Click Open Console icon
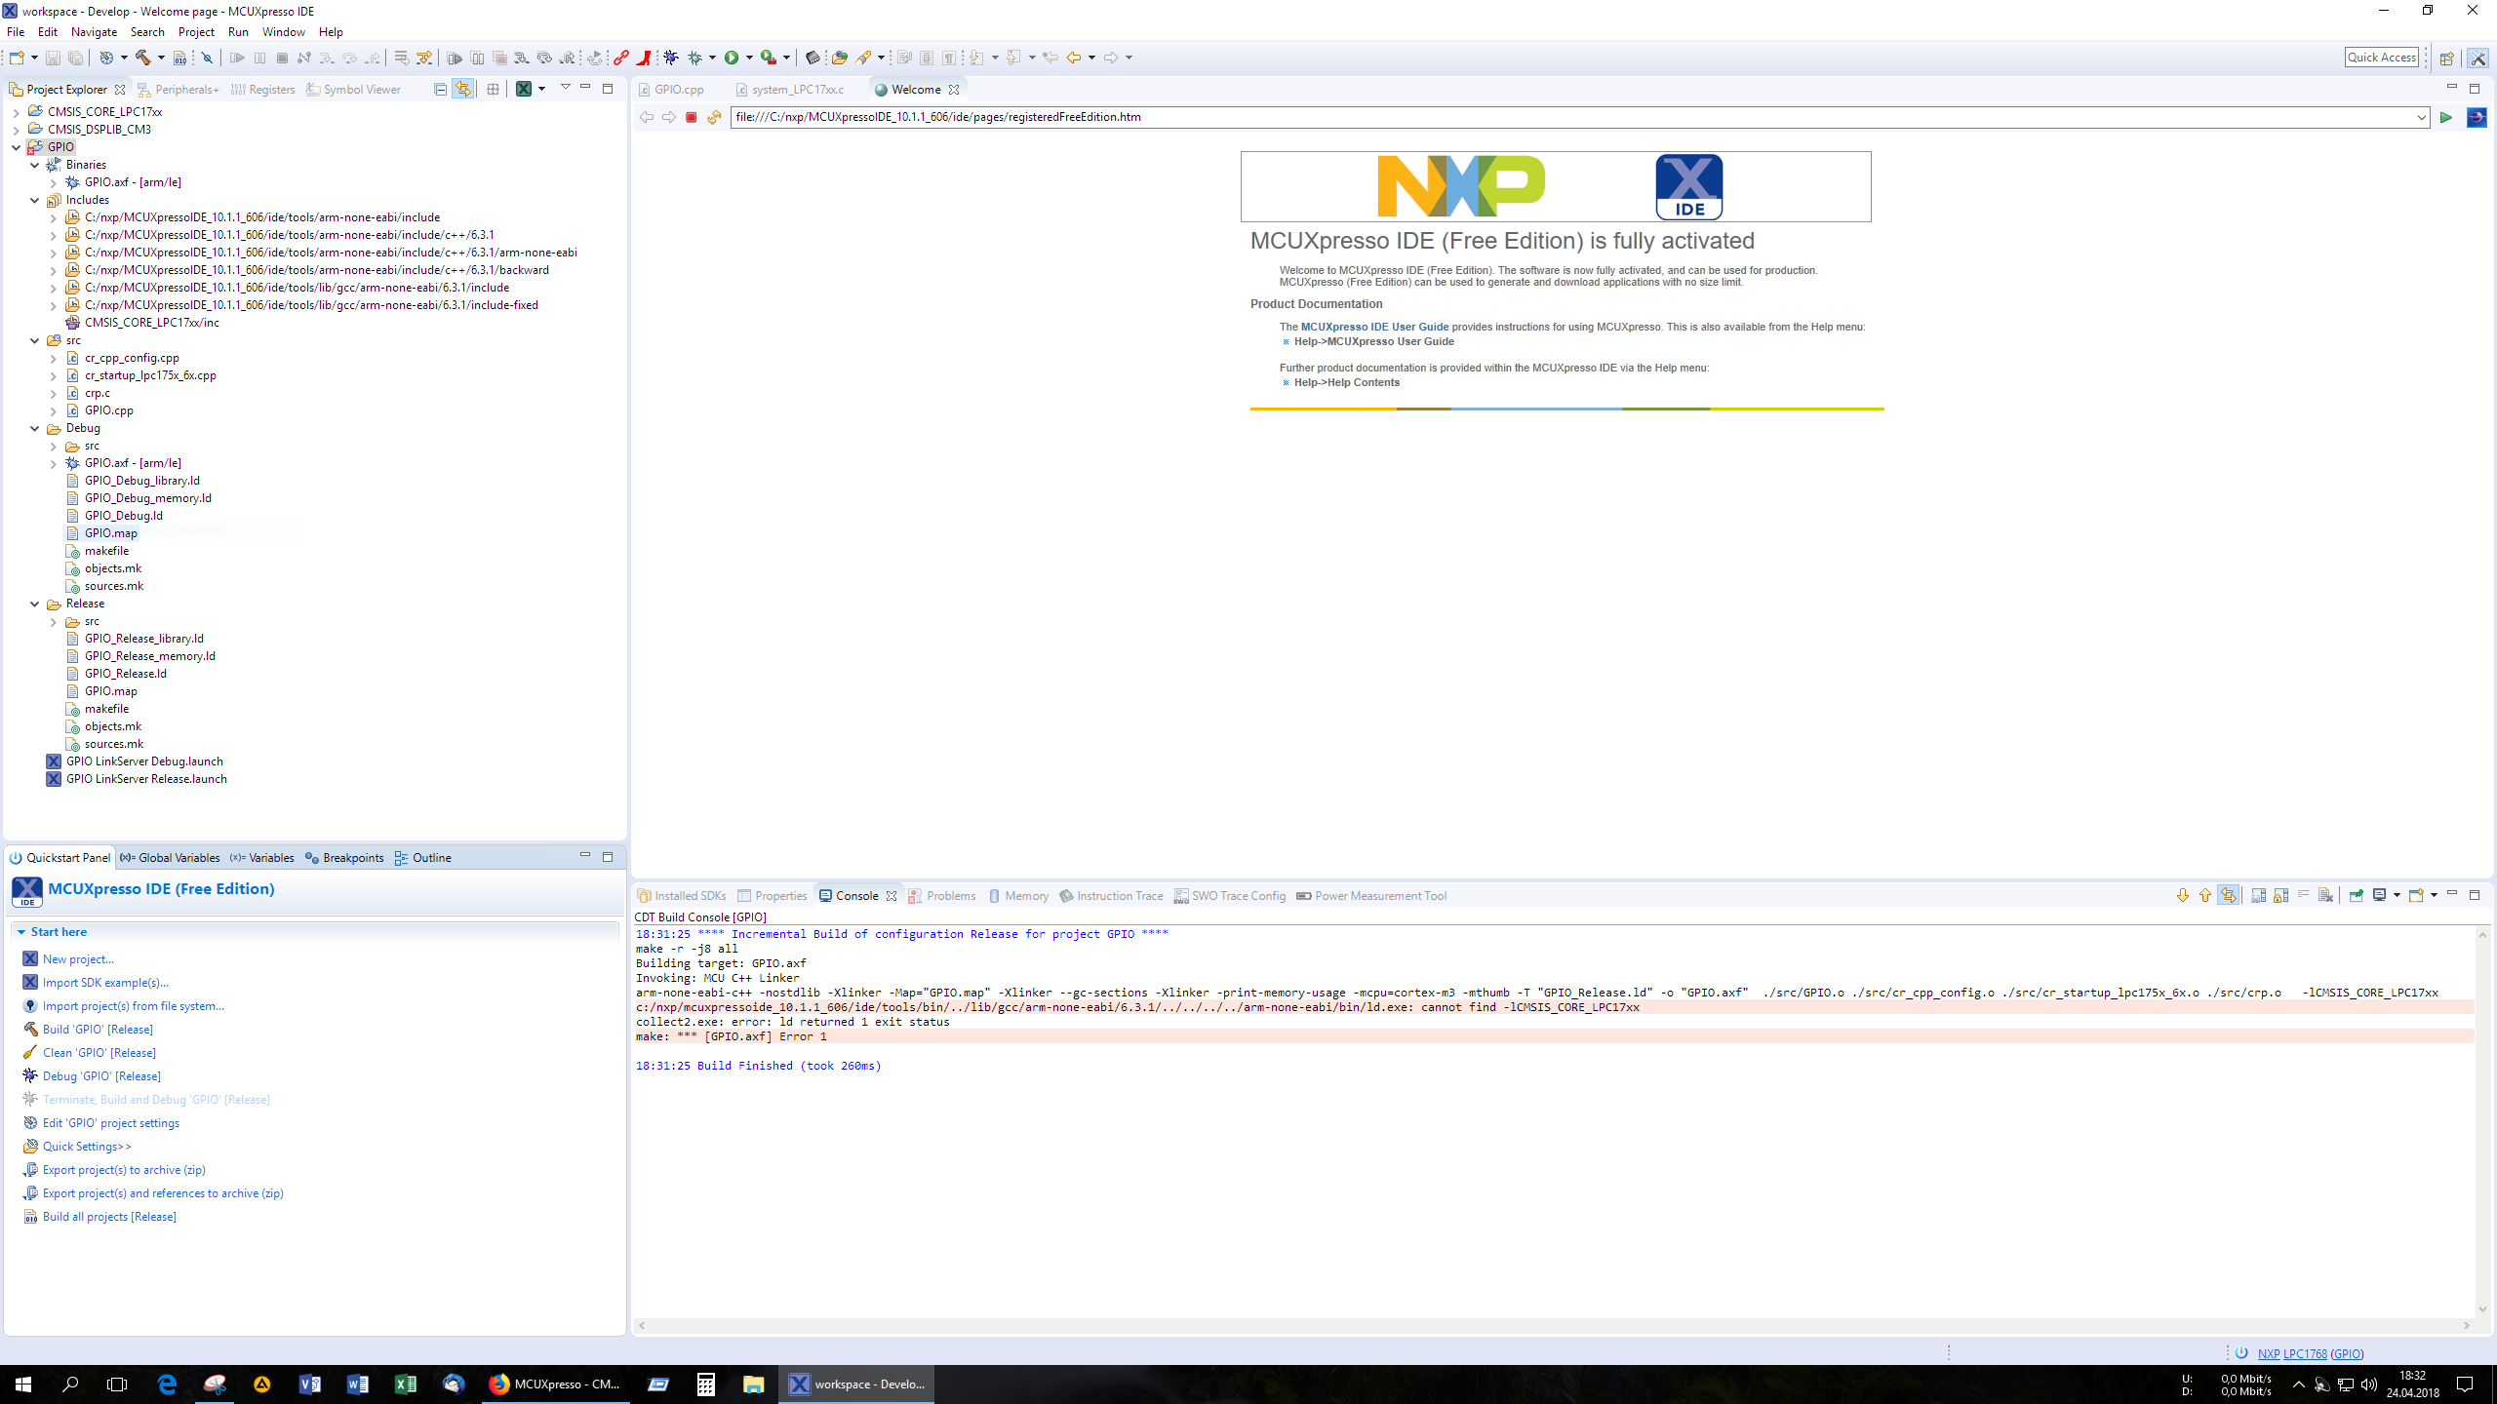This screenshot has width=2497, height=1404. point(2417,895)
